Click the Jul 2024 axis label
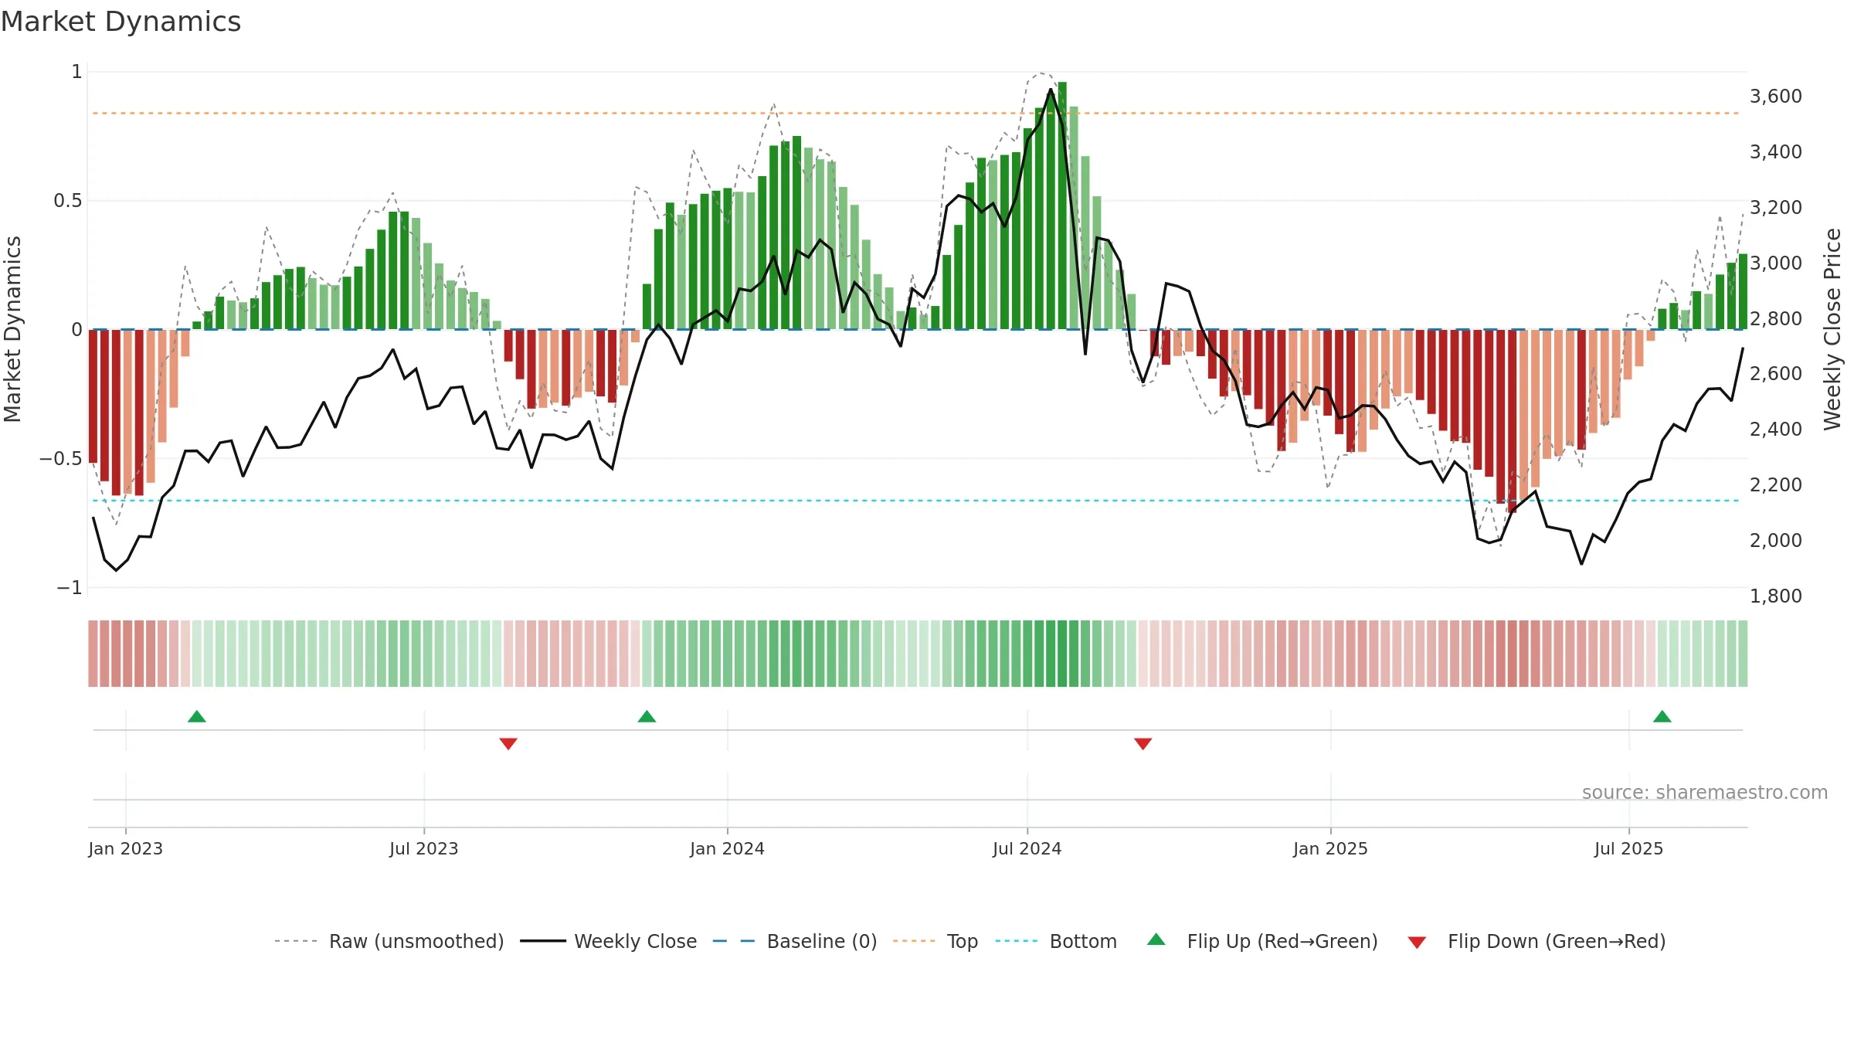 click(x=1027, y=848)
